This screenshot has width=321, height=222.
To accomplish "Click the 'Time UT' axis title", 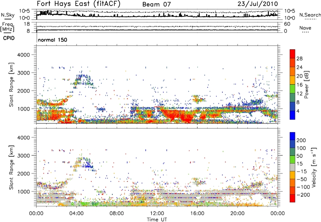I will click(x=157, y=220).
